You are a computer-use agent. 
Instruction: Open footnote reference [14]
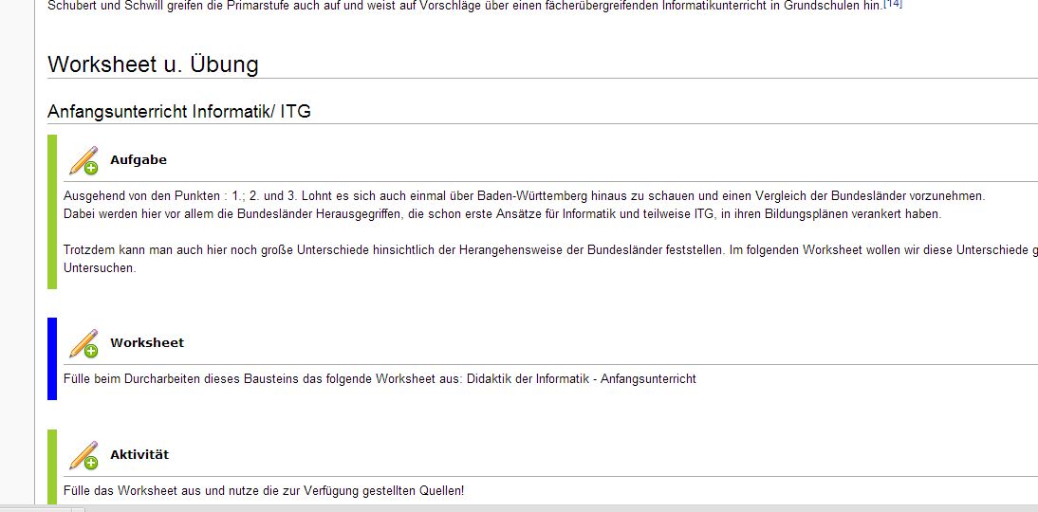(x=892, y=4)
